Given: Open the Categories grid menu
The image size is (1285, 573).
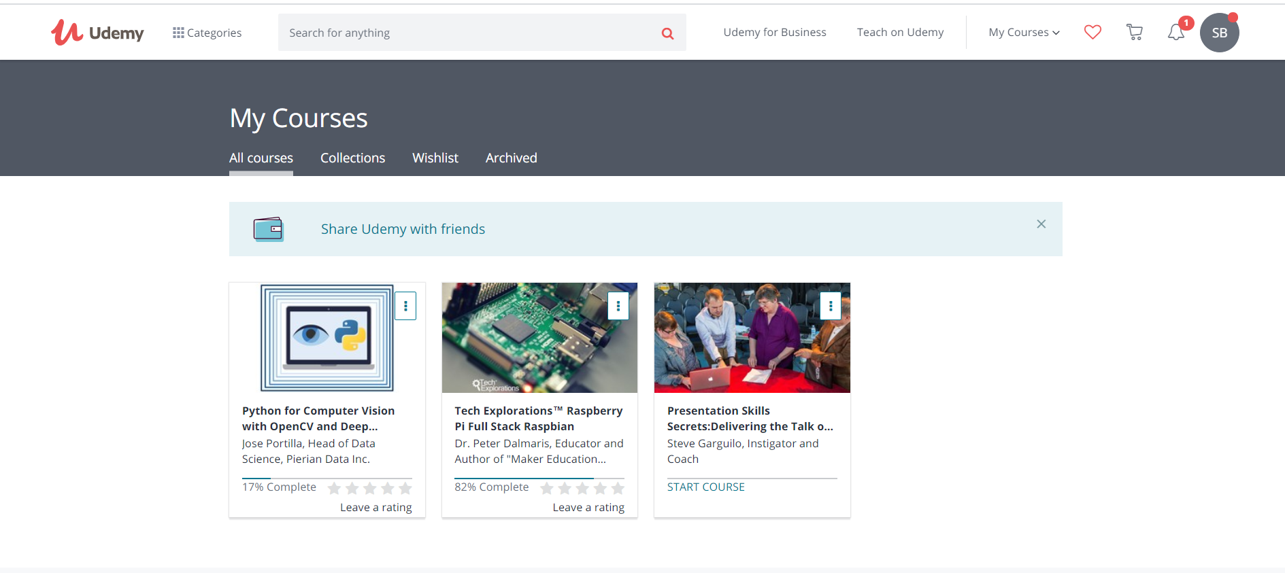Looking at the screenshot, I should tap(207, 33).
